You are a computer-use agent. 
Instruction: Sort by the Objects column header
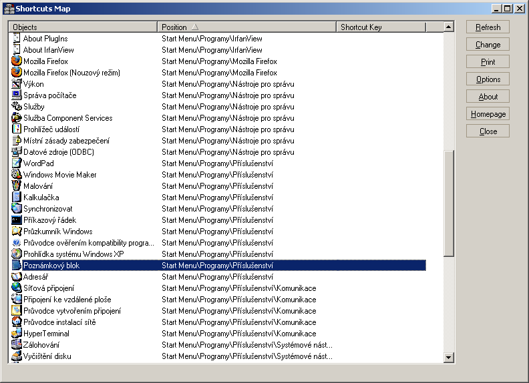pyautogui.click(x=83, y=27)
